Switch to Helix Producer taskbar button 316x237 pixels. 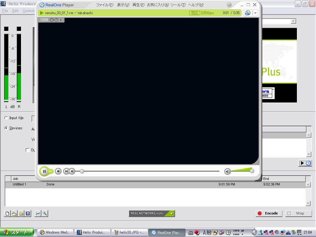click(x=93, y=232)
